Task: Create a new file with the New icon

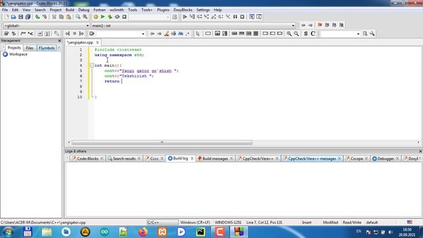Action: (7, 17)
